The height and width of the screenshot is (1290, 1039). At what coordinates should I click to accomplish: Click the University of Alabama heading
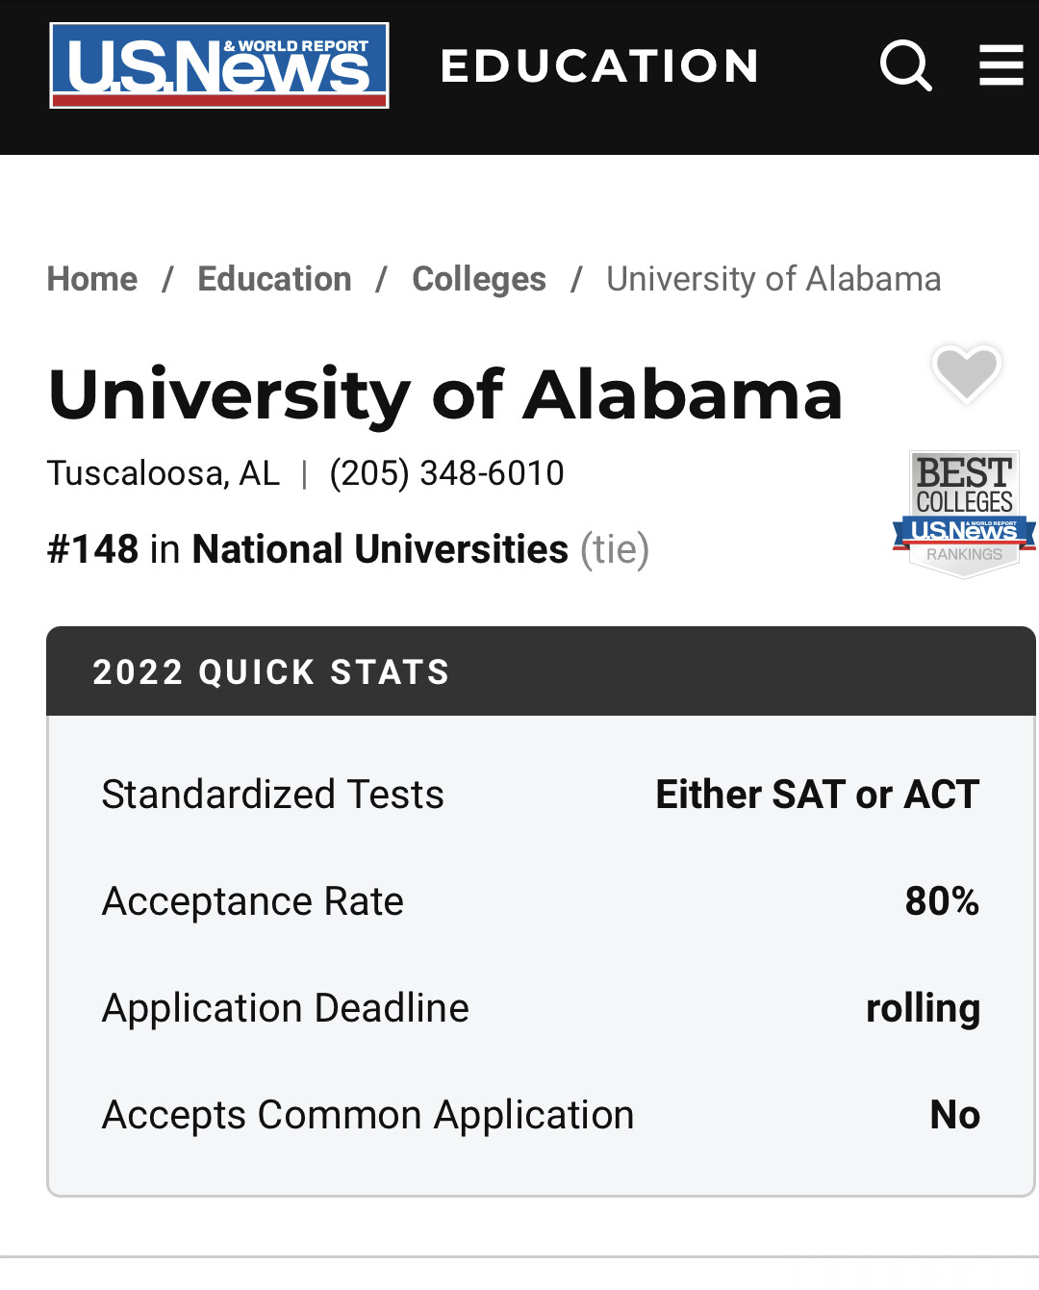click(445, 394)
